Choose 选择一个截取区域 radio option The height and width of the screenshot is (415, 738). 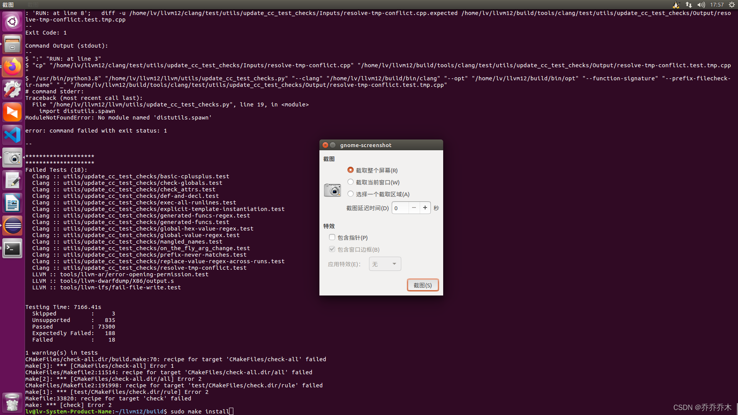(x=351, y=194)
